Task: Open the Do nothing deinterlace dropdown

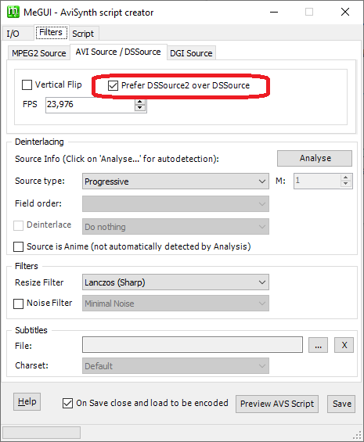Action: coord(175,226)
